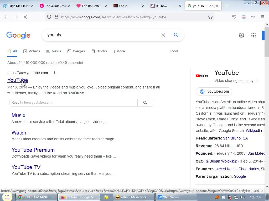Close the Fap Roulette tab
This screenshot has height=201, width=269.
pos(106,6)
